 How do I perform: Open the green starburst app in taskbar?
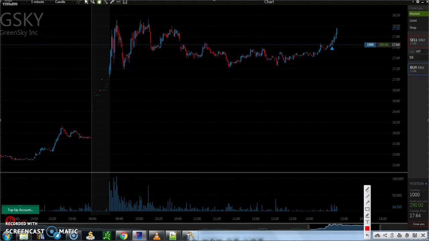107,236
